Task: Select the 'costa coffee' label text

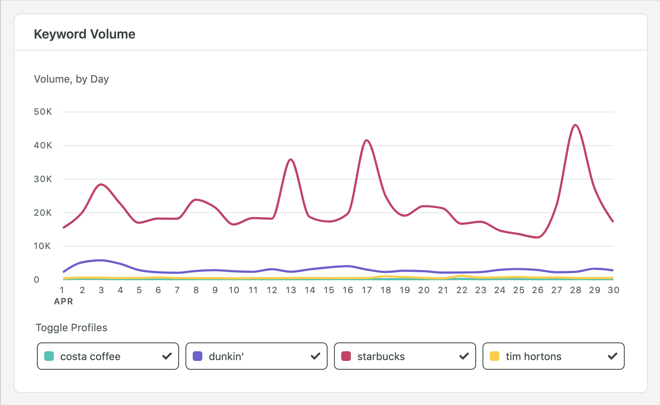Action: tap(90, 356)
